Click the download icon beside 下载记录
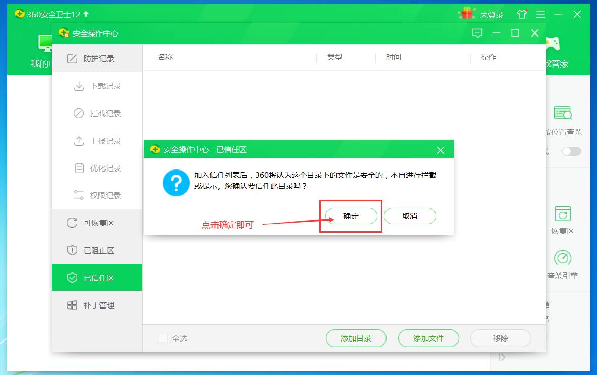The height and width of the screenshot is (375, 597). [79, 86]
